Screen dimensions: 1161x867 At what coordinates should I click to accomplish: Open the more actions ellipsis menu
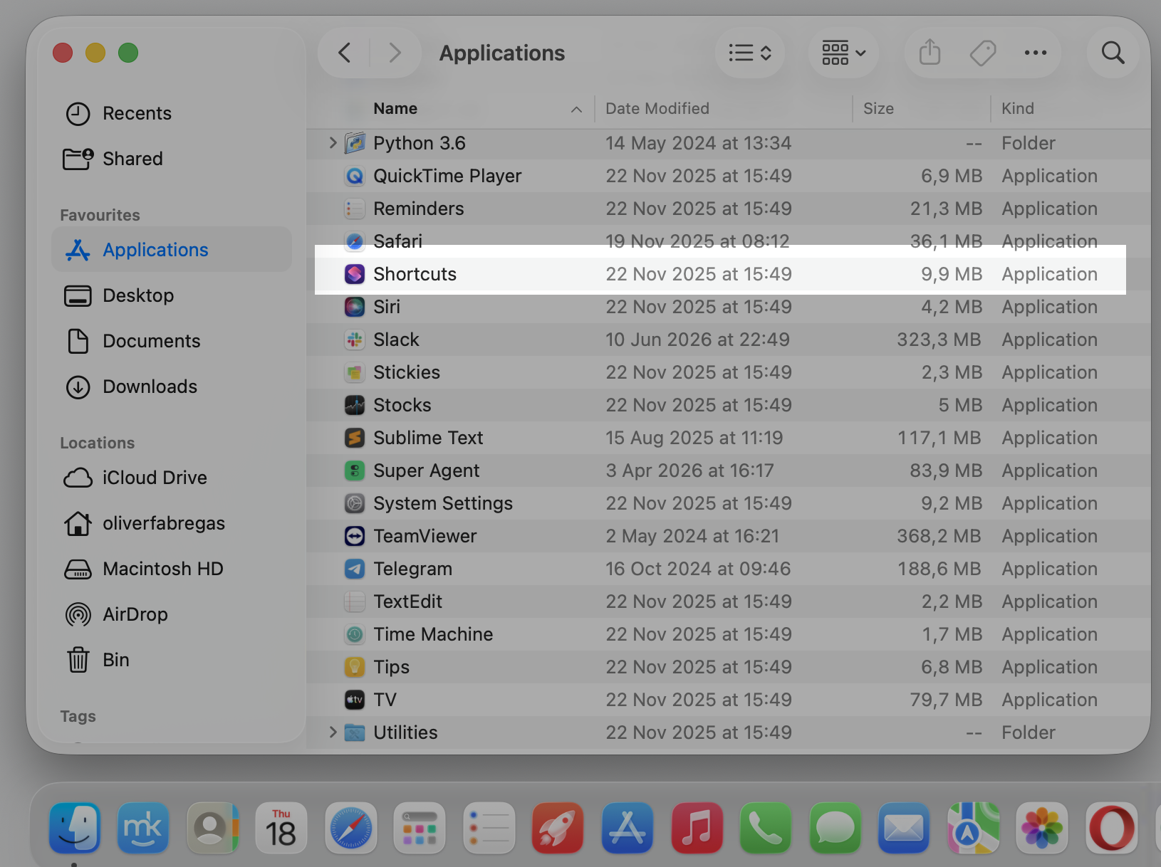point(1035,53)
